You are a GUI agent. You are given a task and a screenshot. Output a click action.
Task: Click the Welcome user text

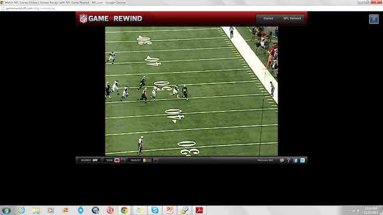tap(265, 160)
